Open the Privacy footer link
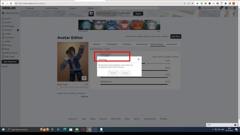Viewport: 240px width, 135px height. tap(163, 119)
